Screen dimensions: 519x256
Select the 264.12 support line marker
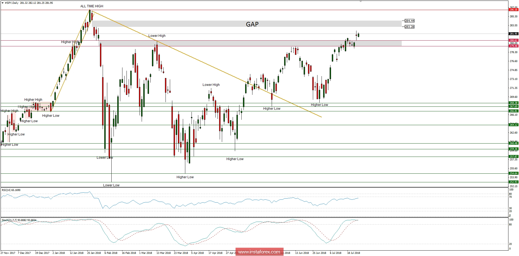pos(513,125)
